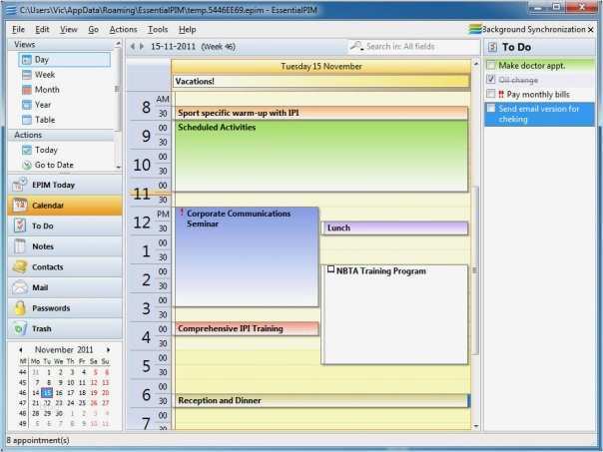
Task: Select the Calendar module icon
Action: (x=19, y=206)
